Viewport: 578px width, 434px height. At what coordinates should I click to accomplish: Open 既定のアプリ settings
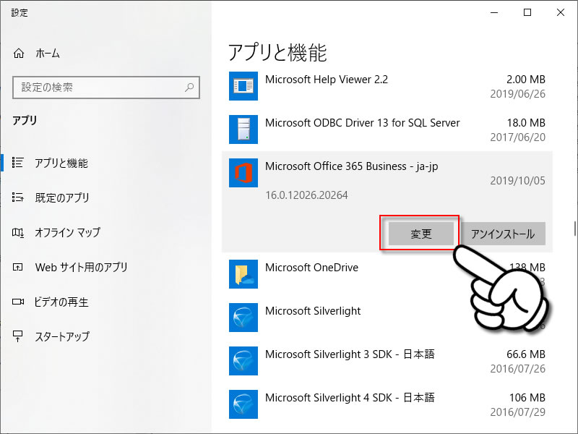pyautogui.click(x=62, y=197)
